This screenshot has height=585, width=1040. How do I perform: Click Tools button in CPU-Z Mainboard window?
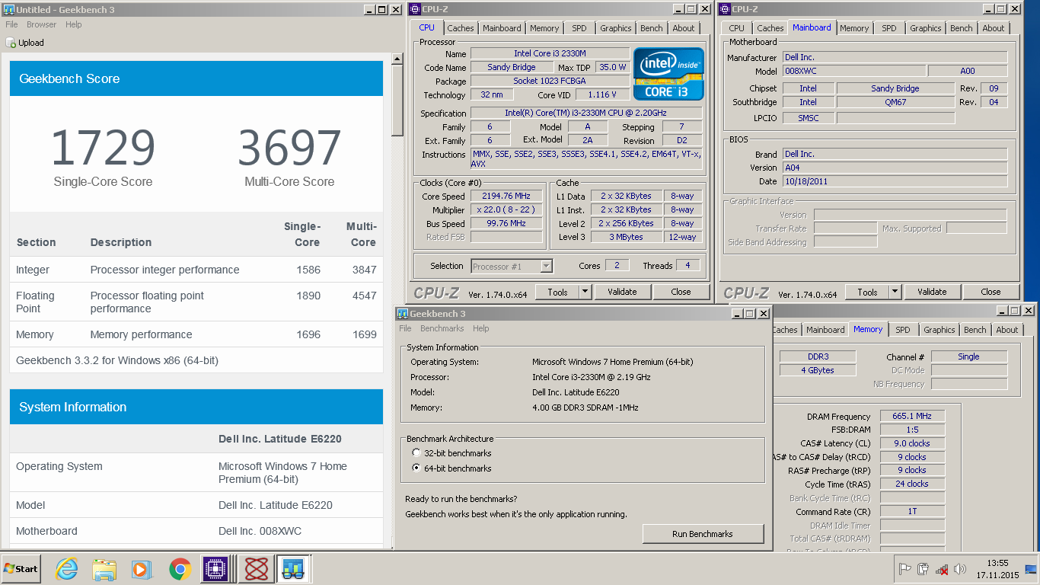(x=867, y=292)
